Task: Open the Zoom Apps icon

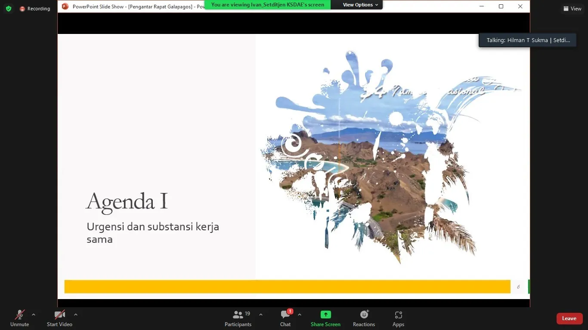Action: (398, 315)
